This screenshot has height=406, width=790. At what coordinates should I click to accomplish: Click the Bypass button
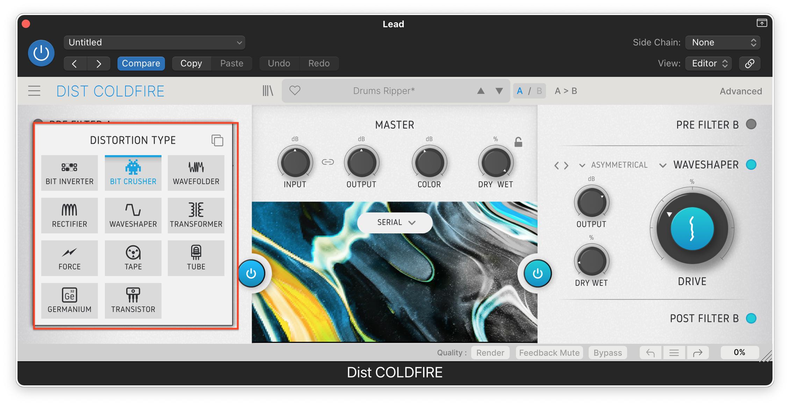608,353
